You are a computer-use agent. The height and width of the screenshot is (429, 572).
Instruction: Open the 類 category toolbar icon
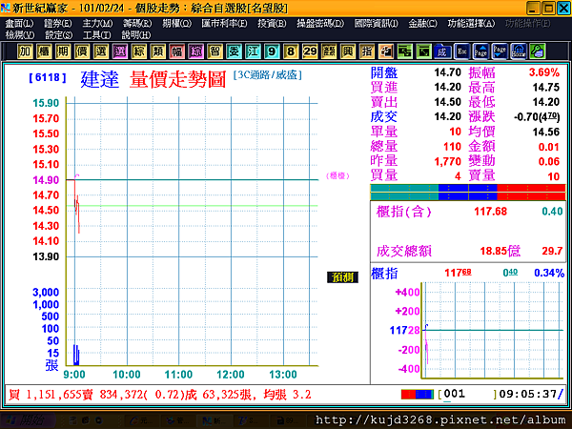point(157,51)
